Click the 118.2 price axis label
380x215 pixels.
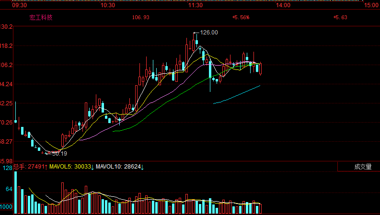click(6, 46)
